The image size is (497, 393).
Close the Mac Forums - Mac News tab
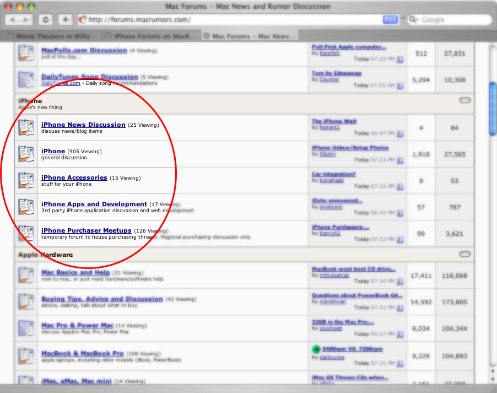[x=207, y=36]
